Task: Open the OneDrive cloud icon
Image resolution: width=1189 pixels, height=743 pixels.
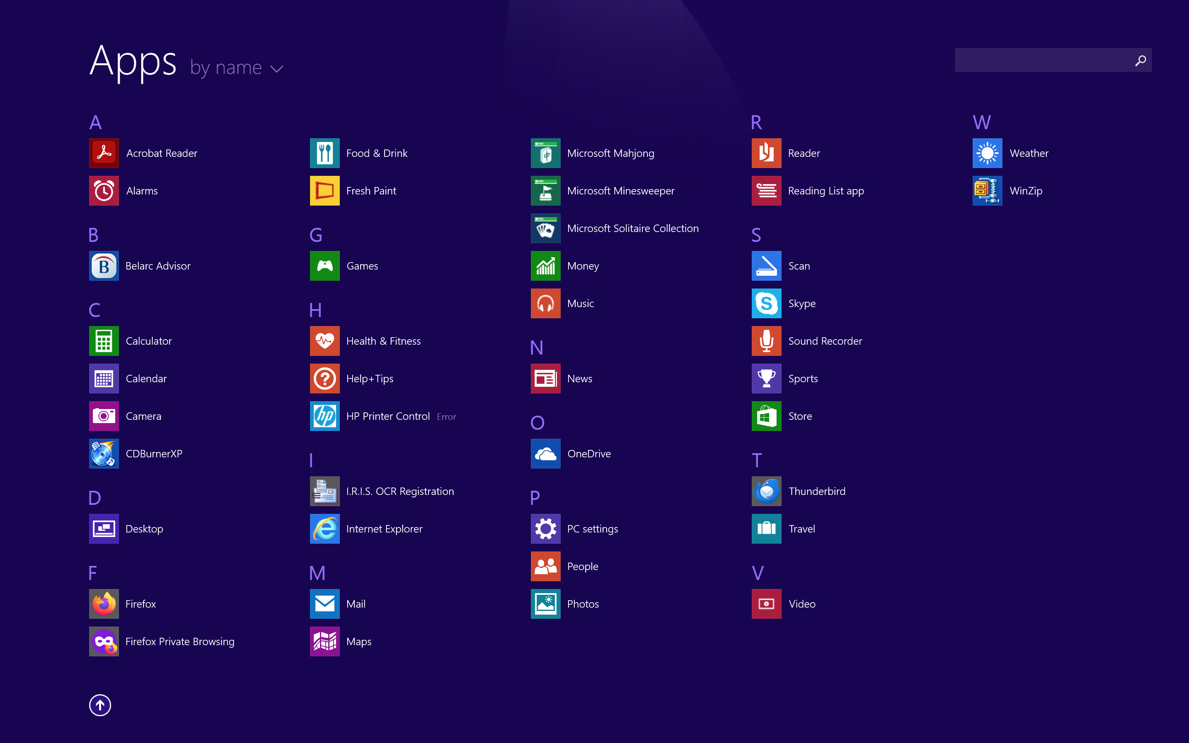Action: pyautogui.click(x=545, y=454)
